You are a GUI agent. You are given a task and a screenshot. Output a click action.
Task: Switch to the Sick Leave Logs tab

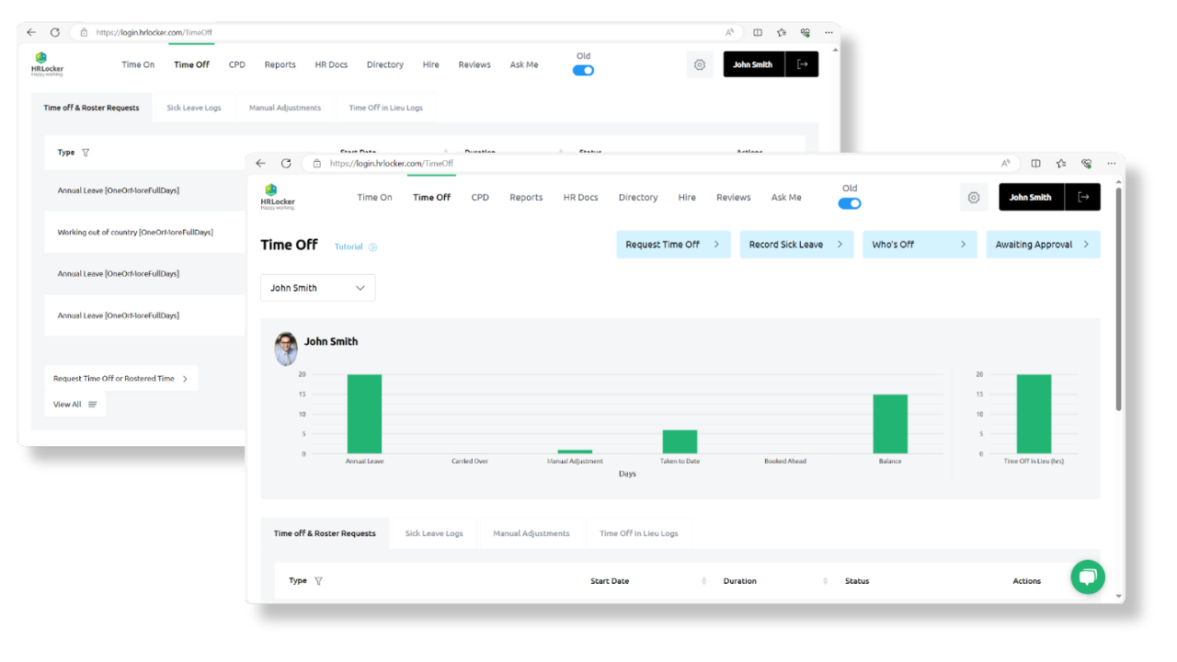coord(434,532)
